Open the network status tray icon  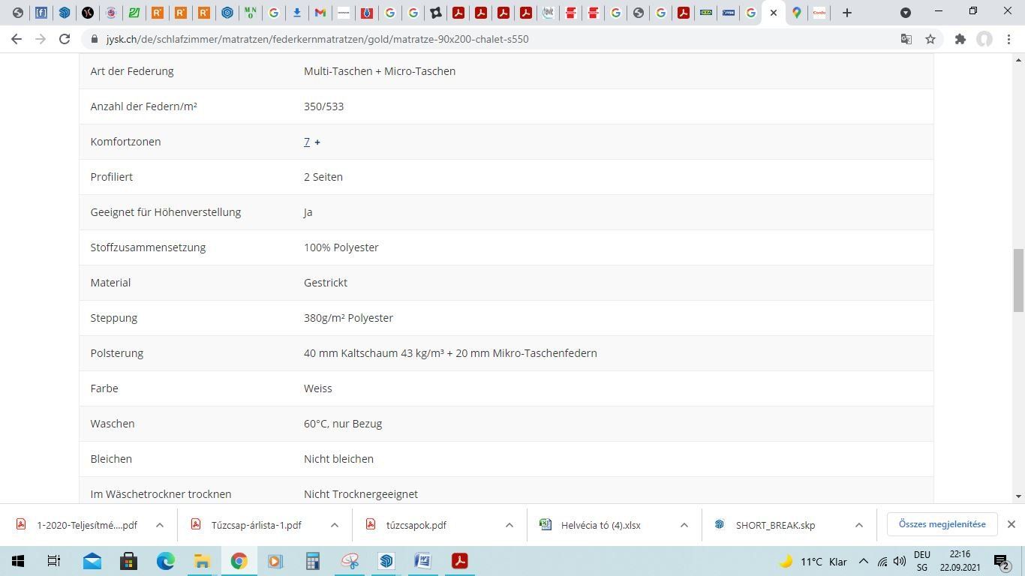(x=882, y=561)
